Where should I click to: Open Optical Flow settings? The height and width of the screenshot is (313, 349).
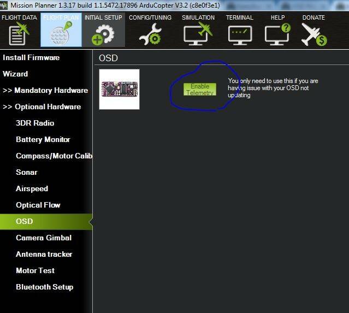(x=38, y=205)
